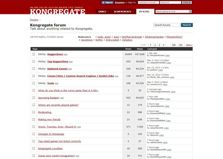This screenshot has height=159, width=223.
Task: Click topic icon beside Tools sticky
Action: [x=34, y=83]
